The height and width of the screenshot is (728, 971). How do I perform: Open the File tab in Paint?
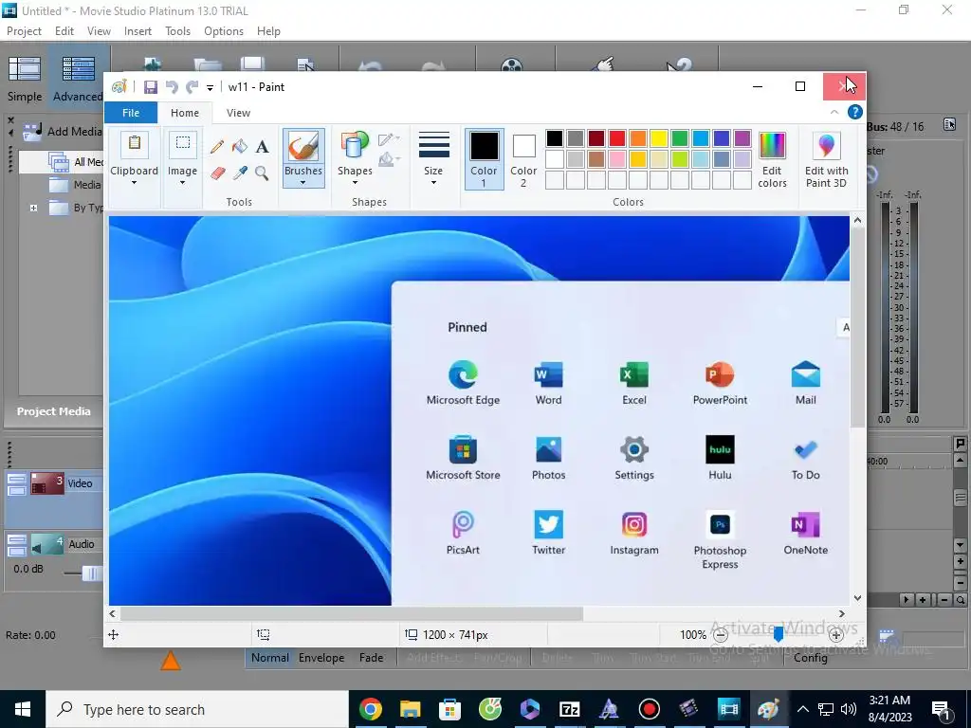click(131, 113)
